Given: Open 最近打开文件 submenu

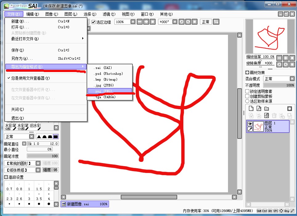Looking at the screenshot, I should [46, 39].
